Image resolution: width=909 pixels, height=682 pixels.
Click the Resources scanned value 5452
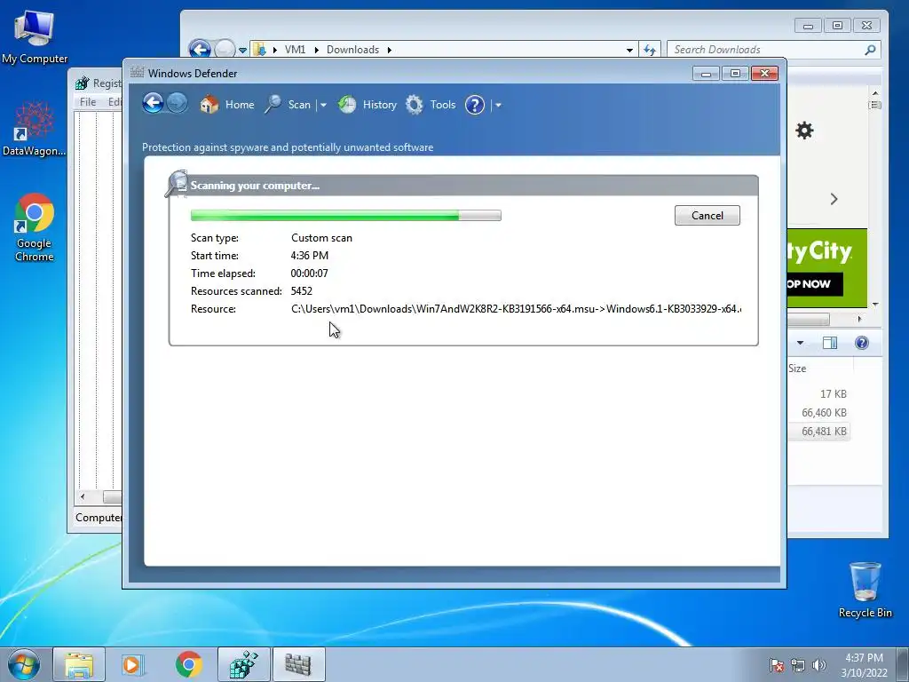pos(302,291)
